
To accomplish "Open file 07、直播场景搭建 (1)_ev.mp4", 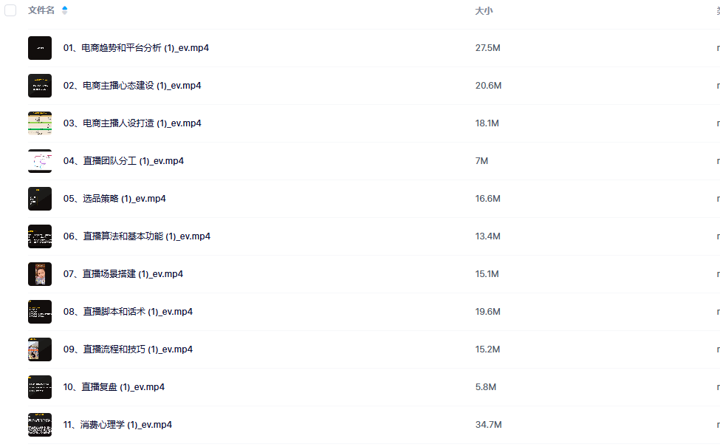I will pos(123,274).
